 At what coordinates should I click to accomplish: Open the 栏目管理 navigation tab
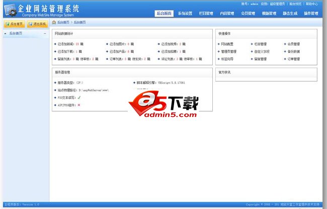(206, 14)
